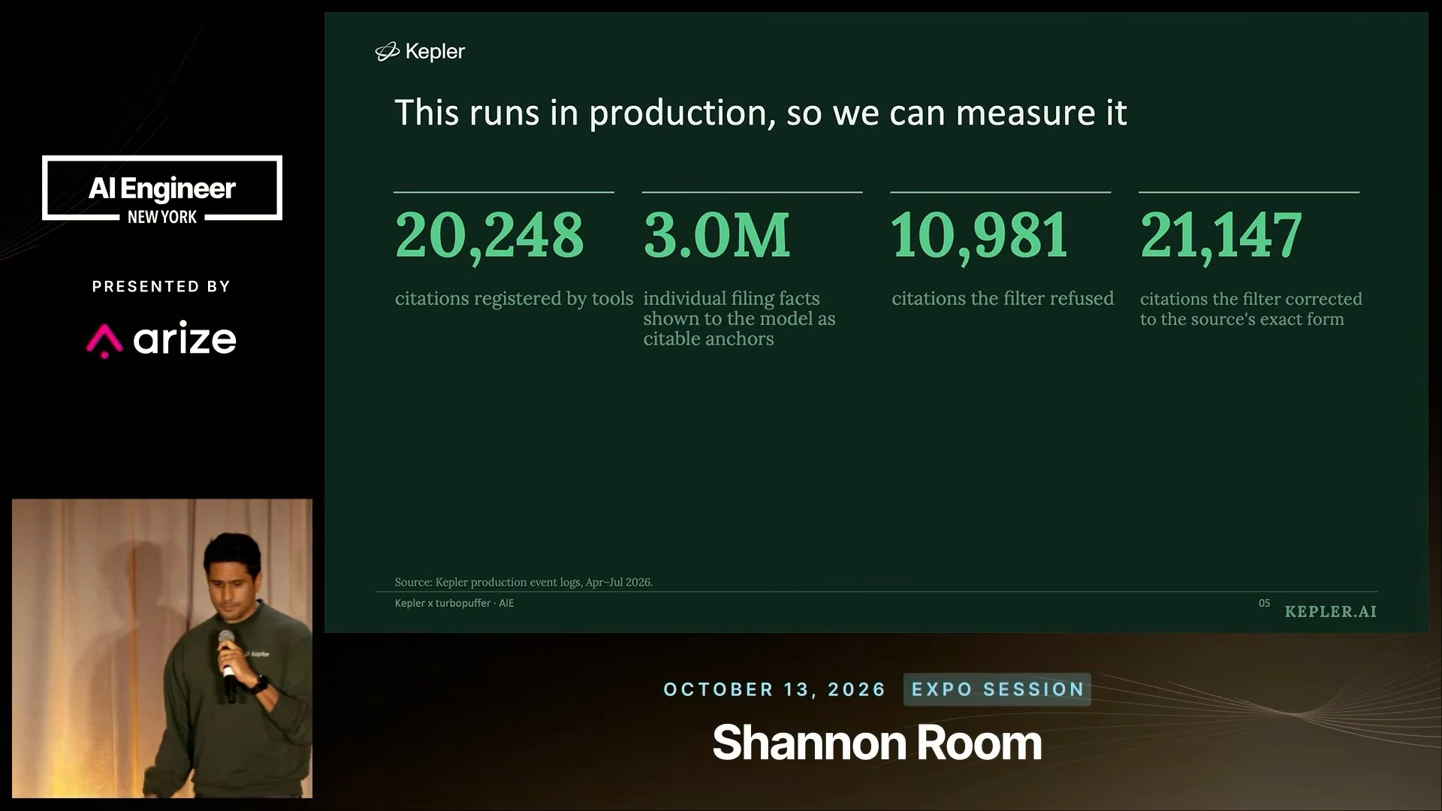Click the 21,147 statistic
Image resolution: width=1442 pixels, height=811 pixels.
click(x=1221, y=237)
